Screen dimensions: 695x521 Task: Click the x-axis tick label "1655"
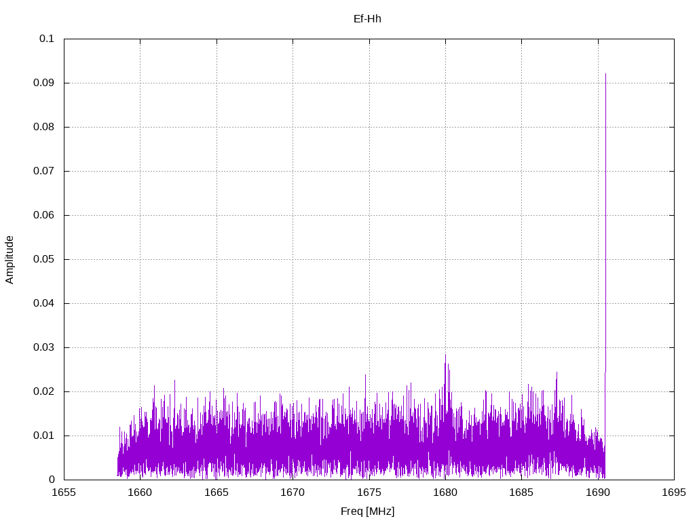[x=64, y=493]
